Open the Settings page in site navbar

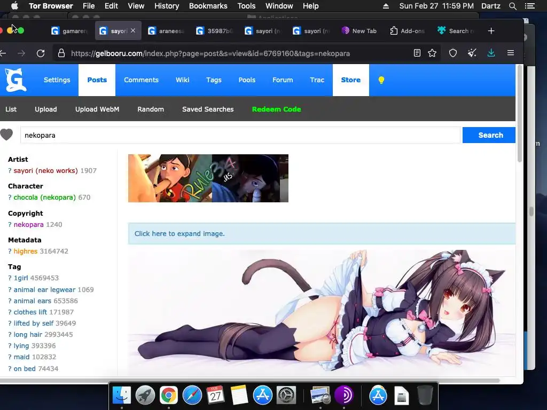(57, 80)
